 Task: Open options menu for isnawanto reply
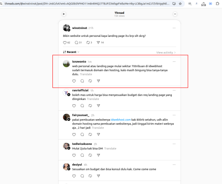[x=174, y=61]
